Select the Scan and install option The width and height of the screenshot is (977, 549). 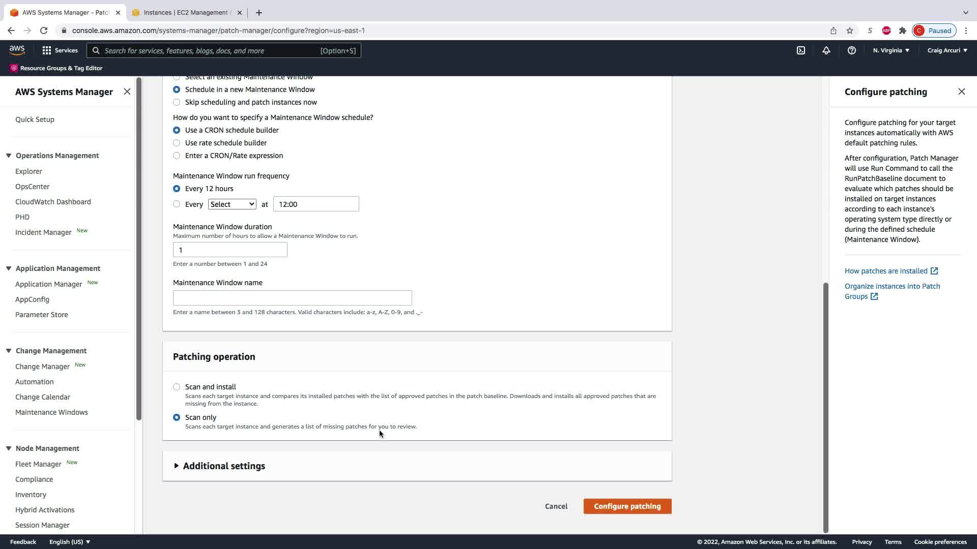tap(177, 387)
